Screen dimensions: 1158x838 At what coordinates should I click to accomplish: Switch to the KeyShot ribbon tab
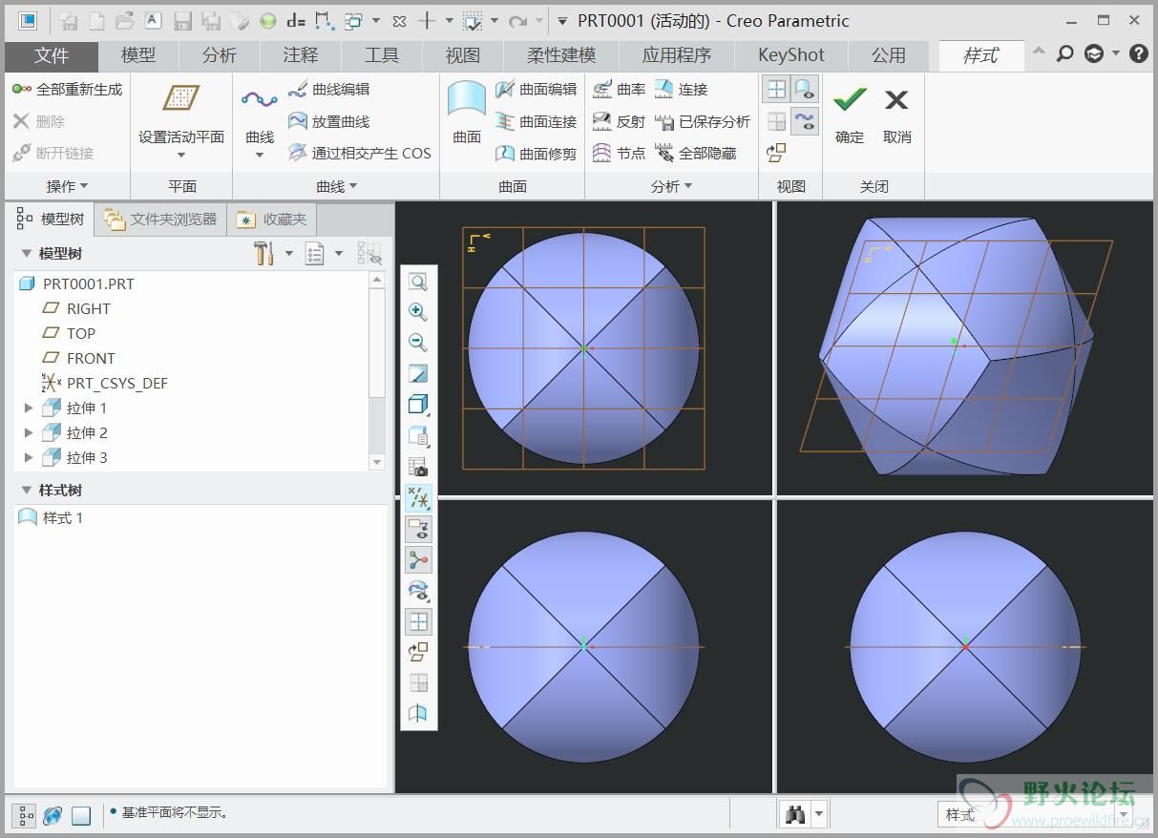click(x=791, y=56)
